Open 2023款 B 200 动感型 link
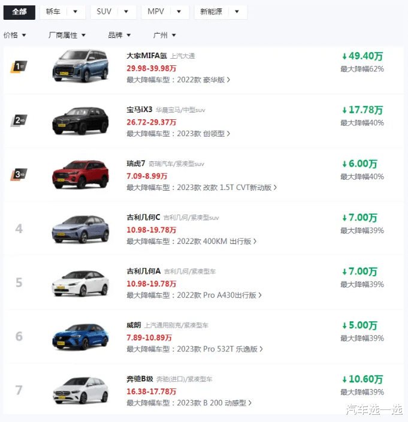 click(214, 403)
